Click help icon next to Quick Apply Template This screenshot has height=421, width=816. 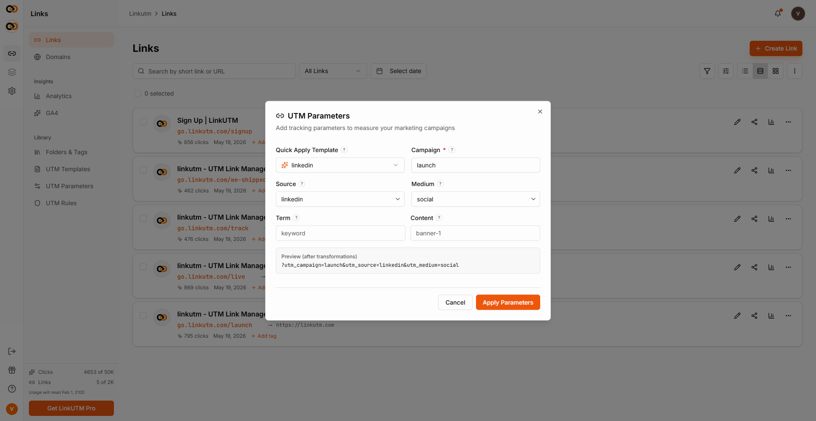pyautogui.click(x=344, y=150)
